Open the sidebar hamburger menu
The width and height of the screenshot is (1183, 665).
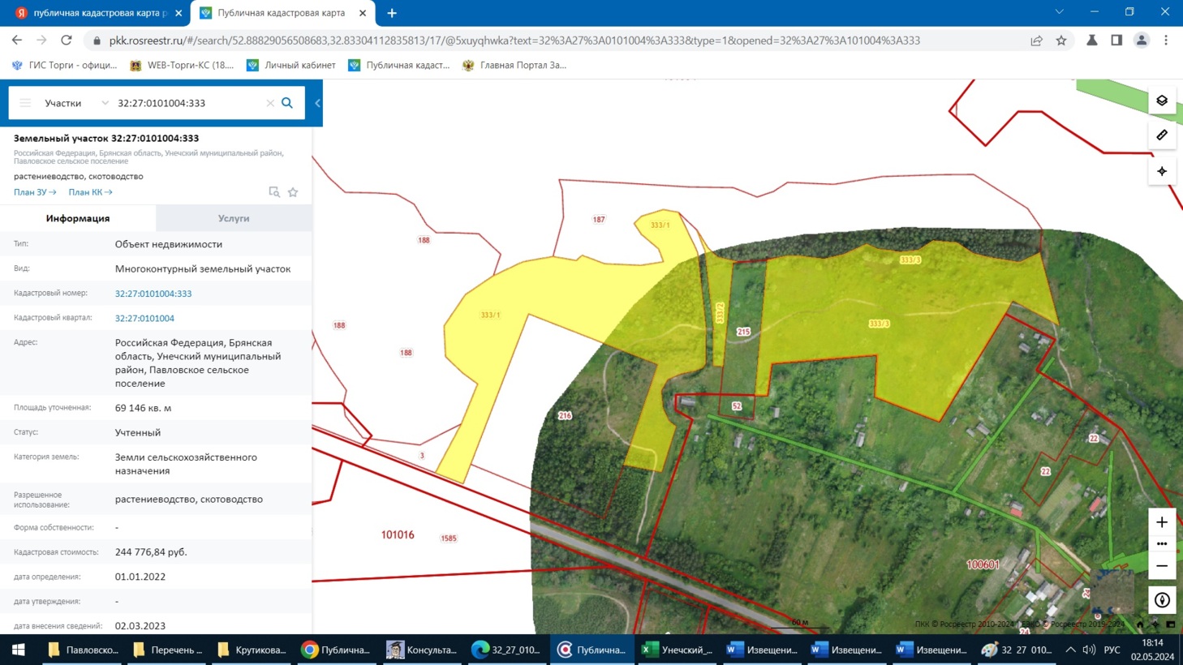tap(25, 103)
